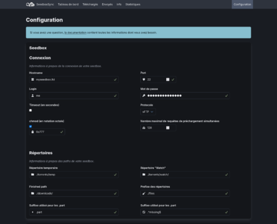Uncheck the chmod checkbox
This screenshot has height=224, width=277.
tap(31, 127)
